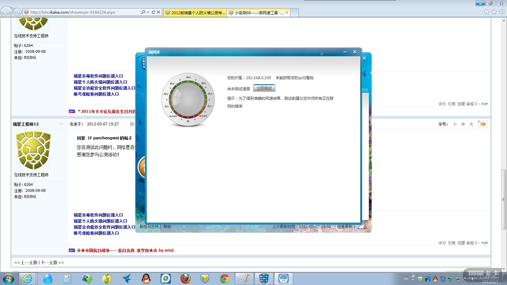The image size is (507, 285).
Task: Click the speed test gauge taskbar icon
Action: (x=283, y=279)
